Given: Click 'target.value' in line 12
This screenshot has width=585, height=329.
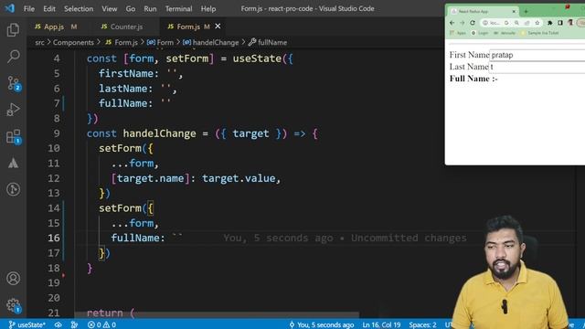Looking at the screenshot, I should point(239,178).
